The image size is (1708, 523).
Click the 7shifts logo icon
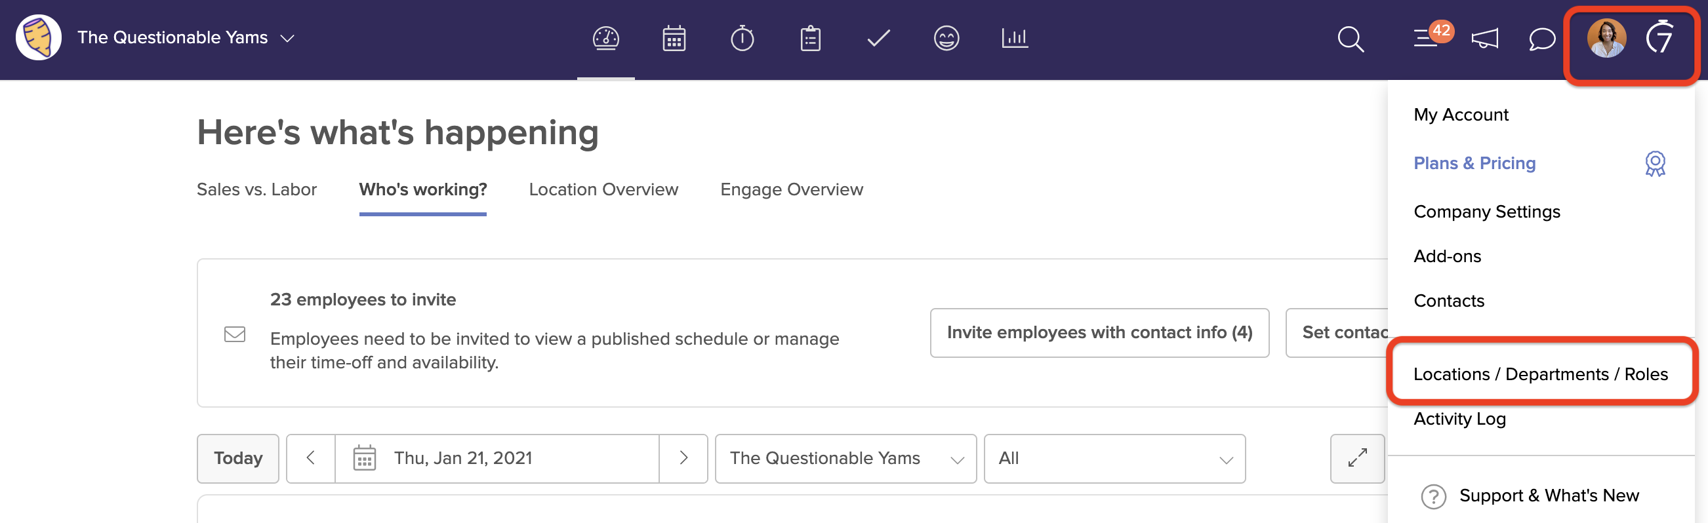click(1659, 37)
